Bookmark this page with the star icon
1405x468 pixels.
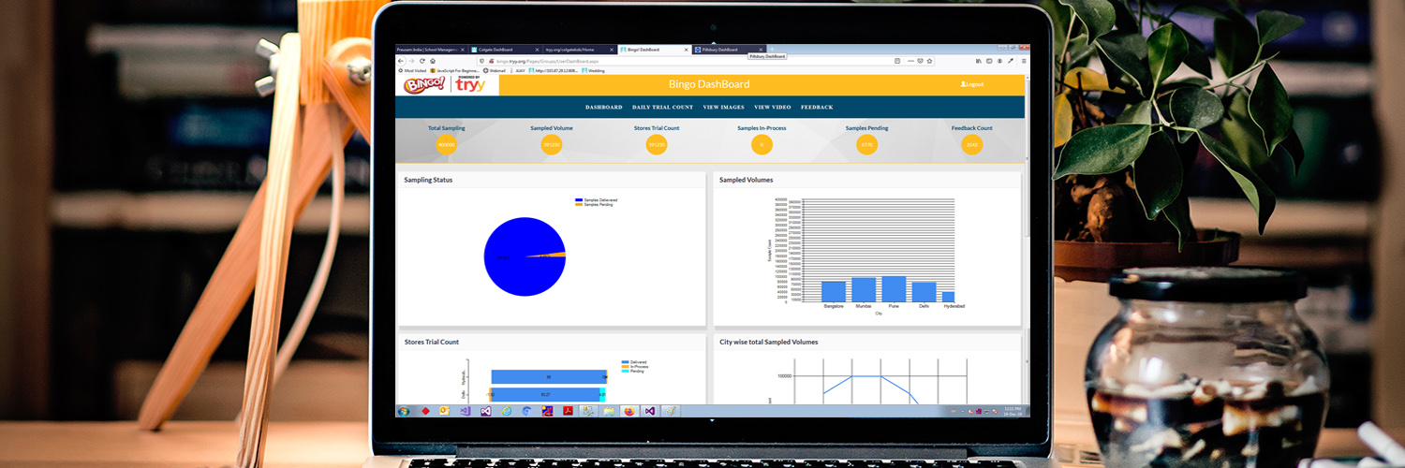(x=930, y=61)
